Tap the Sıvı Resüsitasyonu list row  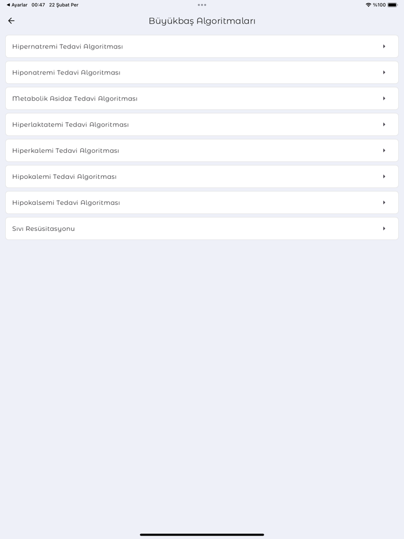(x=202, y=228)
